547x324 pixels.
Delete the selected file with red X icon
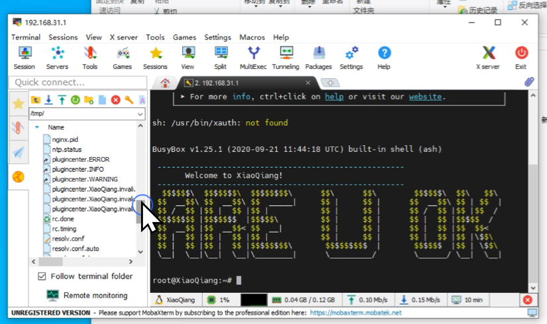point(115,100)
